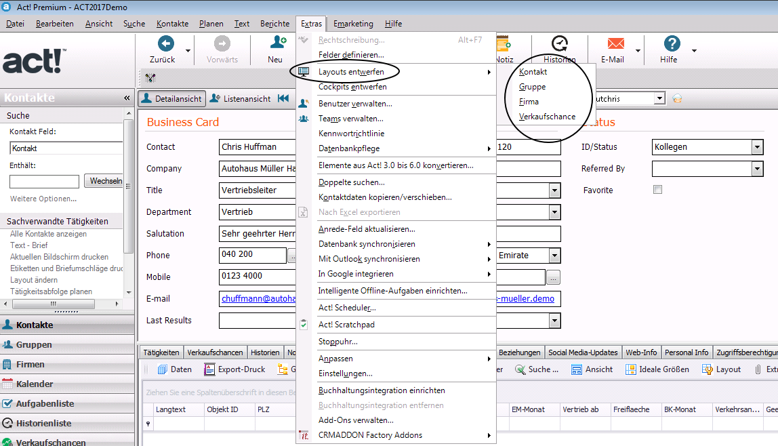Click the Layout toolbar icon
The image size is (778, 446).
[x=708, y=369]
